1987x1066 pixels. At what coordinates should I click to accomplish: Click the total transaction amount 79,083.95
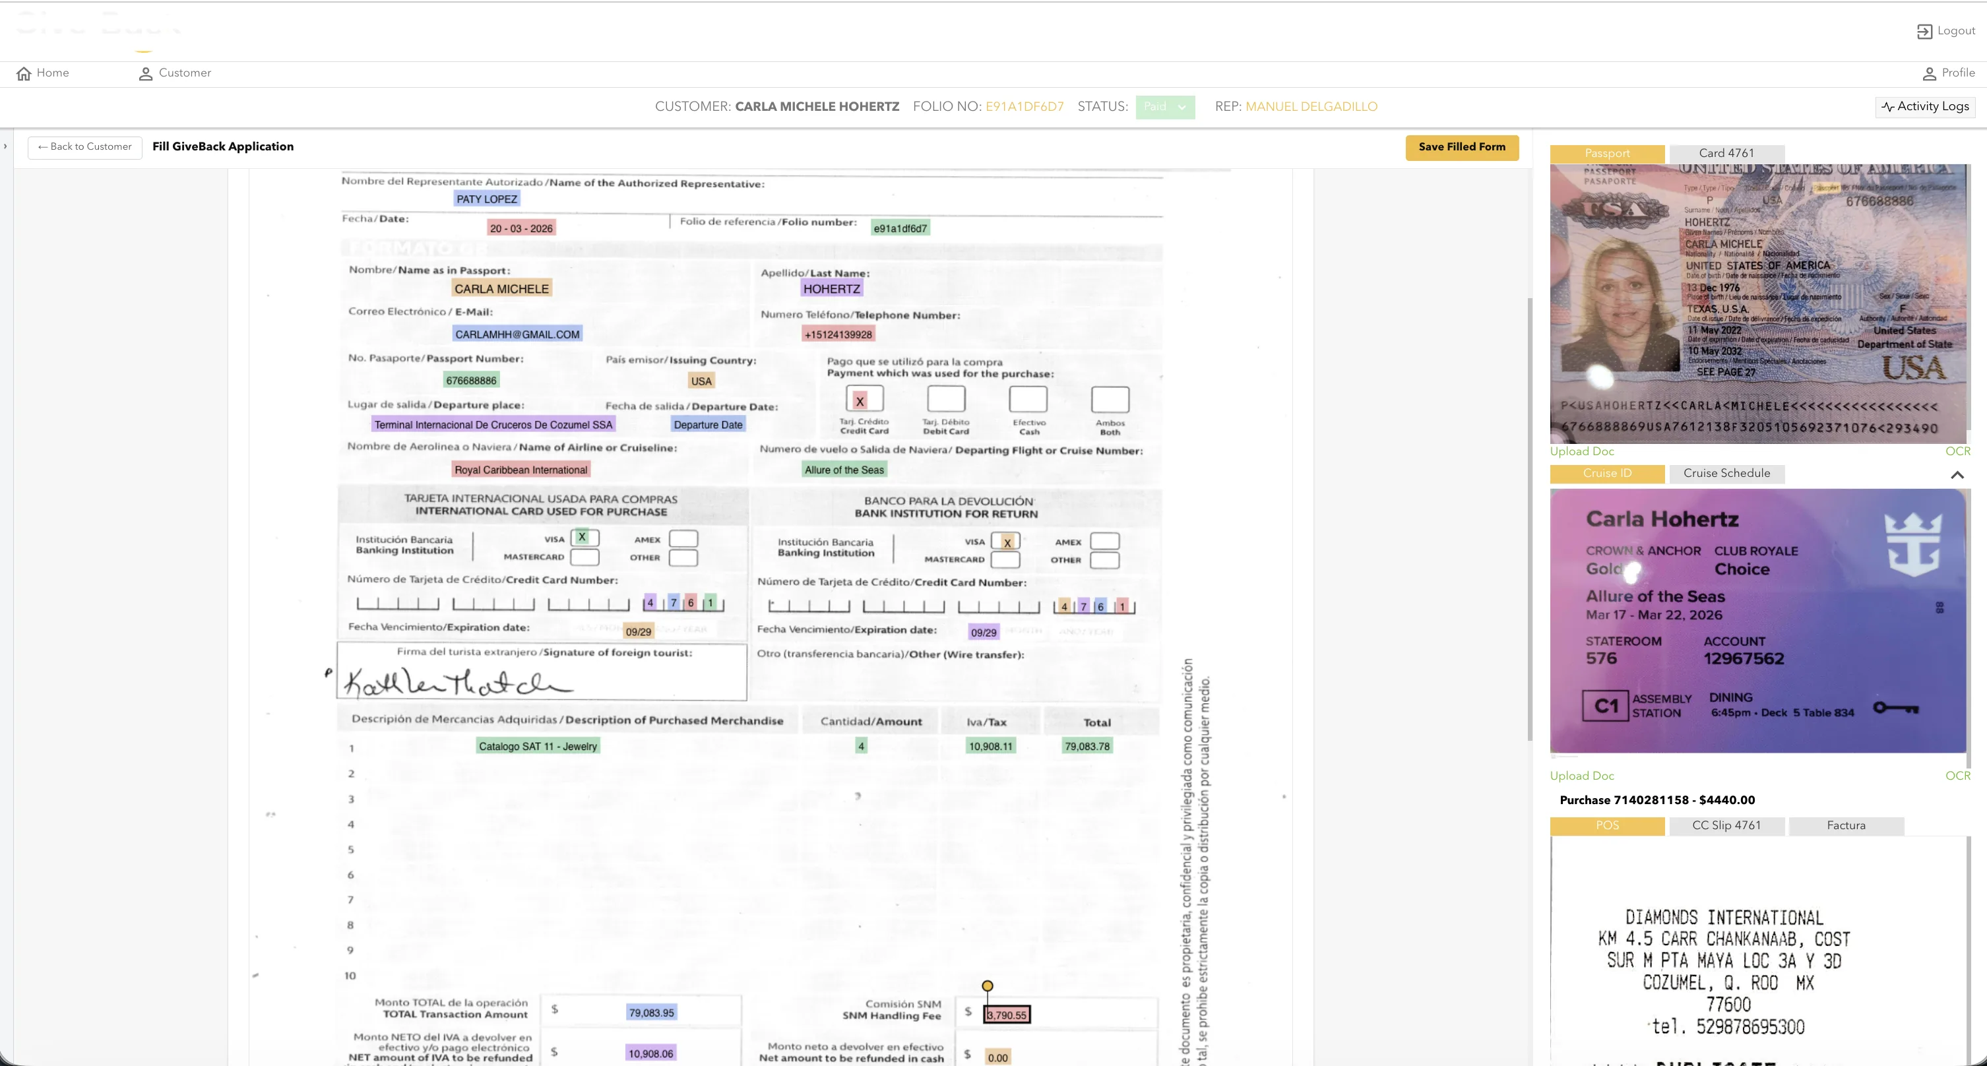pos(652,1013)
